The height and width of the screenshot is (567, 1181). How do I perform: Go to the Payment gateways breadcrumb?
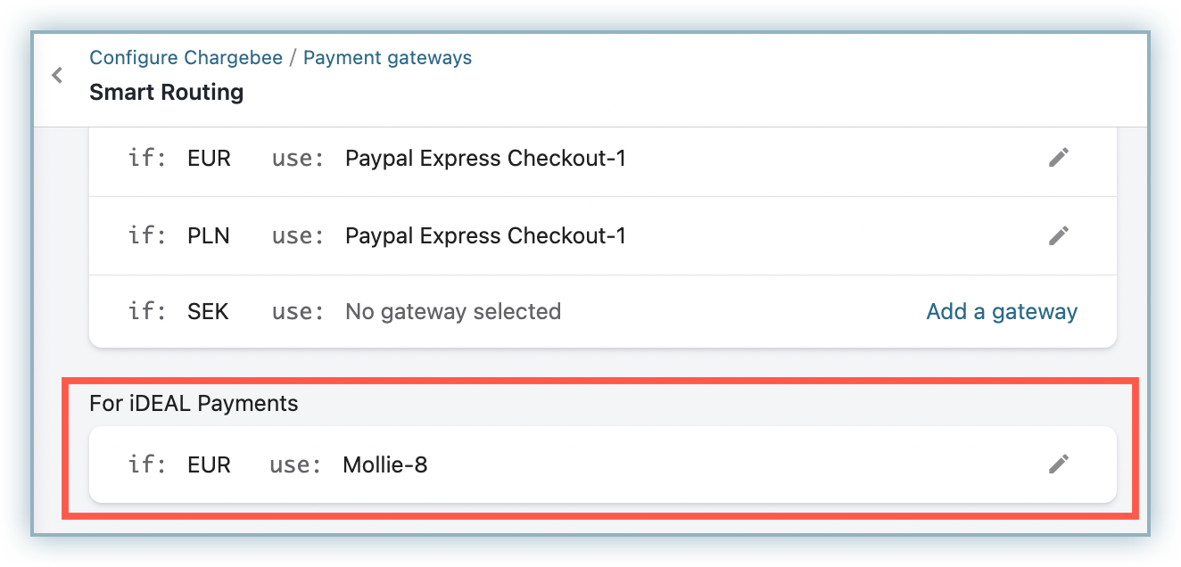387,58
